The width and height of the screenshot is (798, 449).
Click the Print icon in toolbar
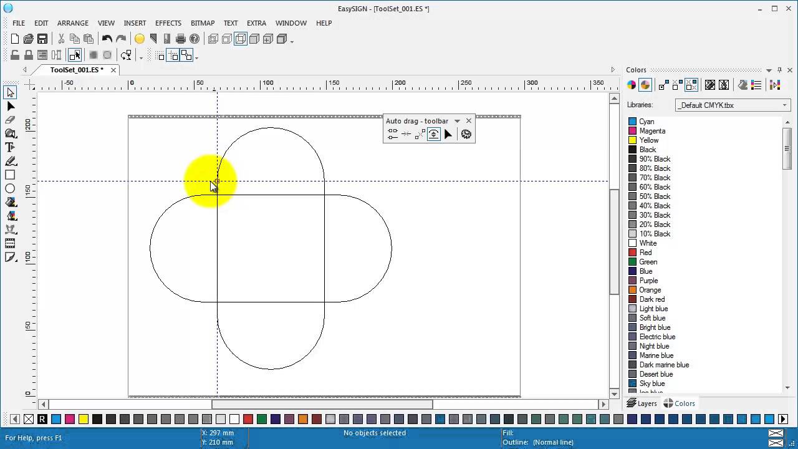(180, 39)
